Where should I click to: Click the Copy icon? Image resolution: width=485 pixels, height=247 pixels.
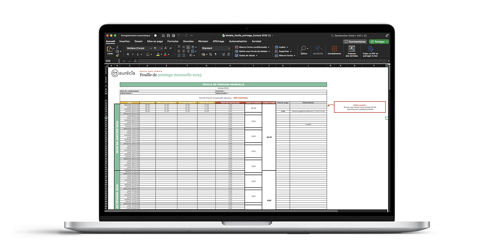117,51
